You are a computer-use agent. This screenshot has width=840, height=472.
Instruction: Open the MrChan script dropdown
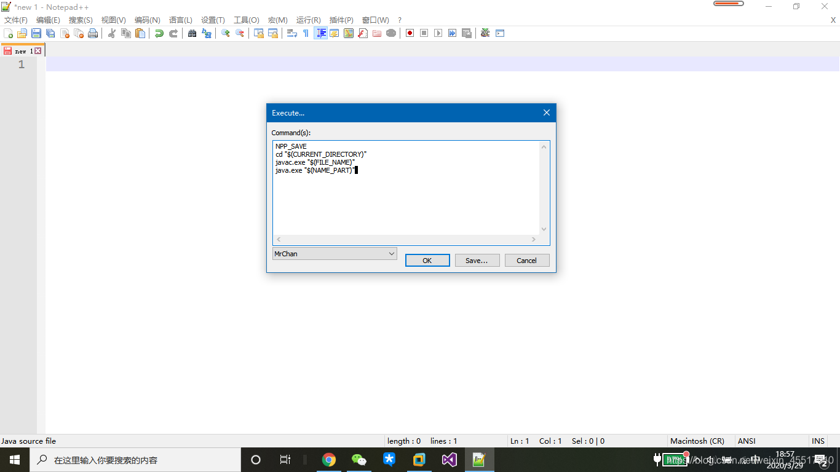click(x=335, y=253)
